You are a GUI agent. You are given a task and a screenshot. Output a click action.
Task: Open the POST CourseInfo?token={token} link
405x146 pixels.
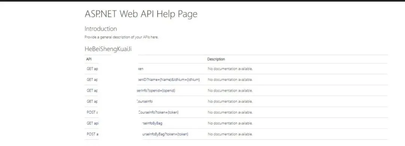[132, 112]
